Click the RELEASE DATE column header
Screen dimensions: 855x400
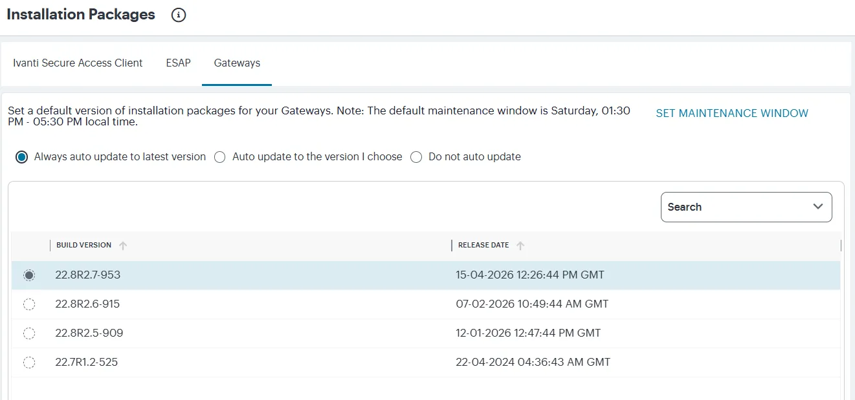[483, 246]
